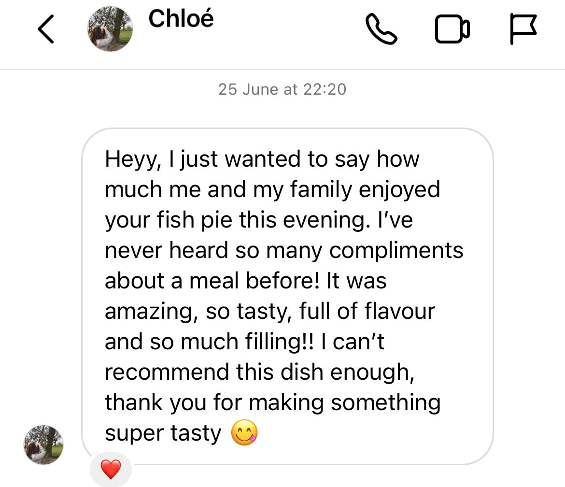The width and height of the screenshot is (565, 487).
Task: Tap the word "compliments" in the message
Action: click(395, 251)
